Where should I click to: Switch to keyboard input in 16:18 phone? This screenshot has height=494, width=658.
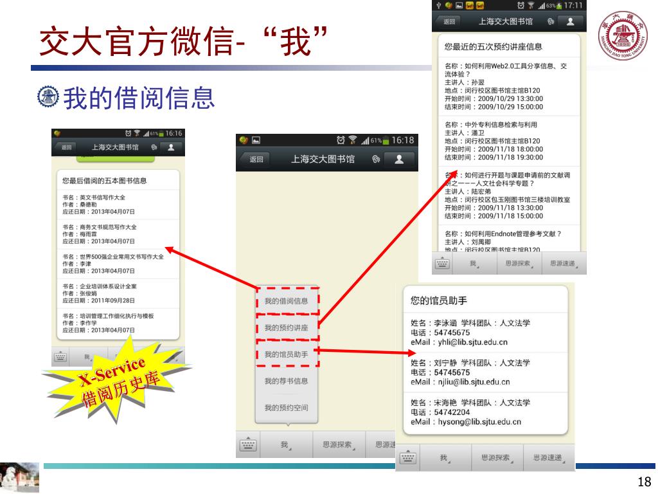coord(248,444)
